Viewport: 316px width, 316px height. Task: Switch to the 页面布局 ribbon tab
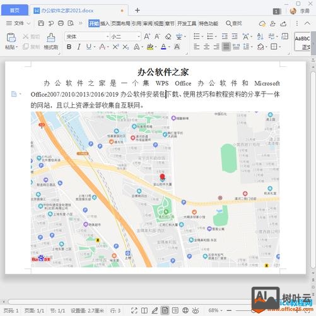(x=120, y=23)
